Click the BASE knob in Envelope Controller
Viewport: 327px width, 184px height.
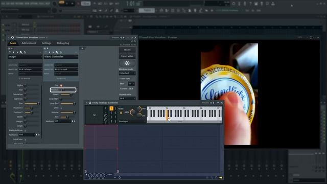tap(133, 112)
